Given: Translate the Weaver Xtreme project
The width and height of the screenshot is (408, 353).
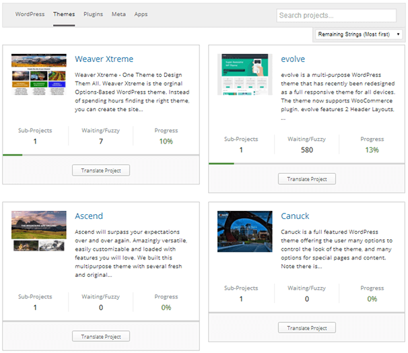Looking at the screenshot, I should pyautogui.click(x=101, y=170).
